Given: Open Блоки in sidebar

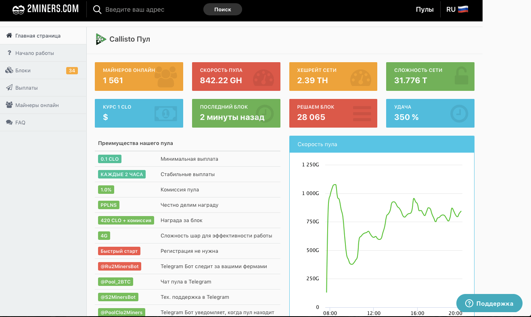Looking at the screenshot, I should 43,70.
